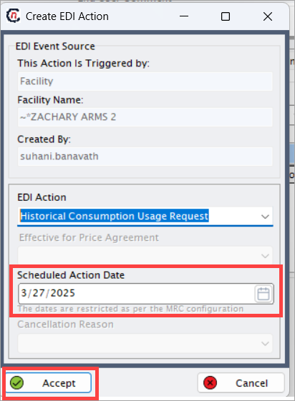Click the Accept button label
295x401 pixels.
[x=59, y=383]
